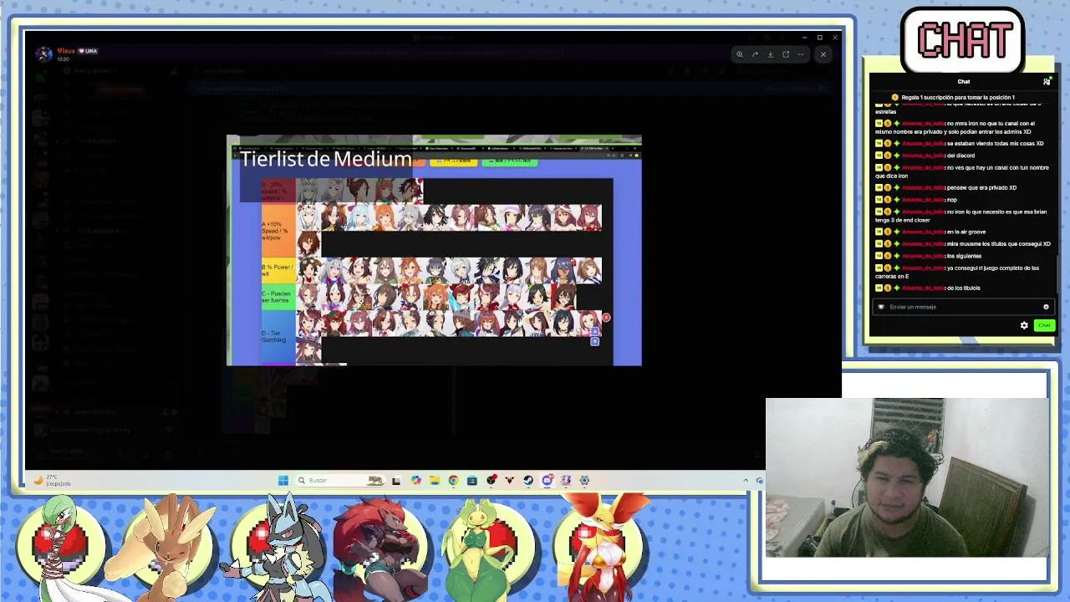The image size is (1070, 602).
Task: Click the chat message 'de los títulos'
Action: [x=963, y=288]
